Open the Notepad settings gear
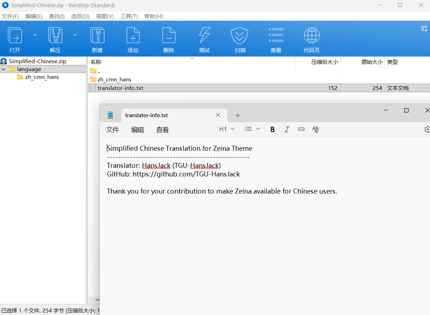 click(x=427, y=129)
